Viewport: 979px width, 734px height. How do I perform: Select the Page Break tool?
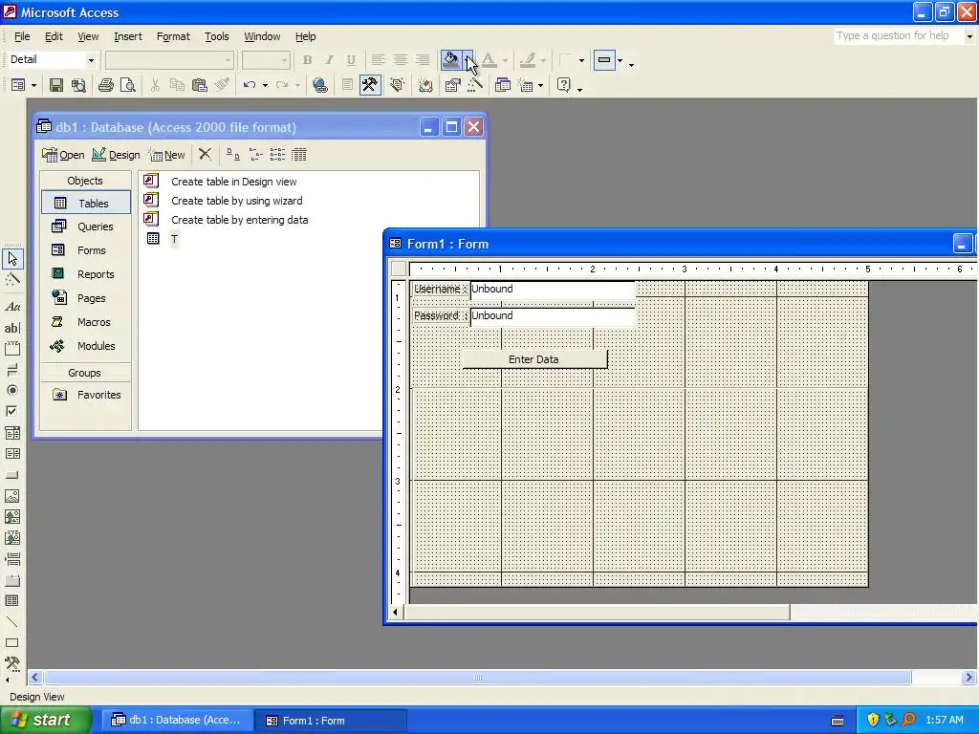(11, 559)
